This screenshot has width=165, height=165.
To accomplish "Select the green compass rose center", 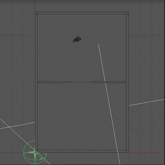I will [x=35, y=153].
